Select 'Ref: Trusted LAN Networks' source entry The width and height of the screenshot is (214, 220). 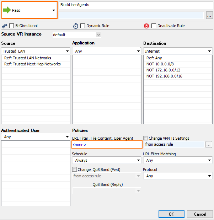click(36, 58)
